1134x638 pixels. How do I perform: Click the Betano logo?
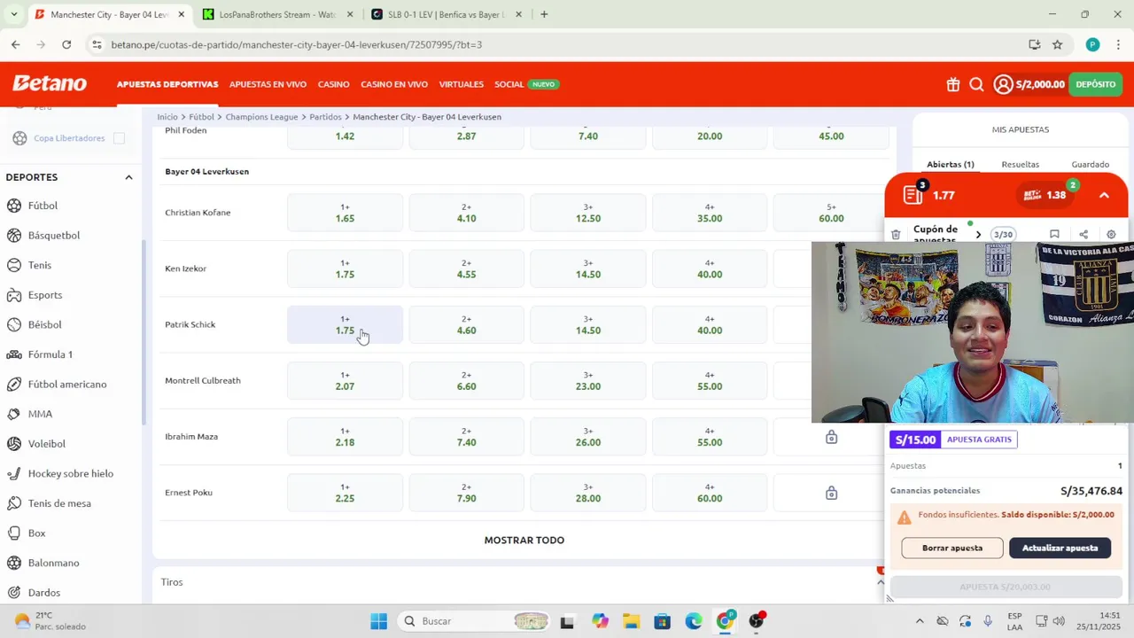point(50,83)
